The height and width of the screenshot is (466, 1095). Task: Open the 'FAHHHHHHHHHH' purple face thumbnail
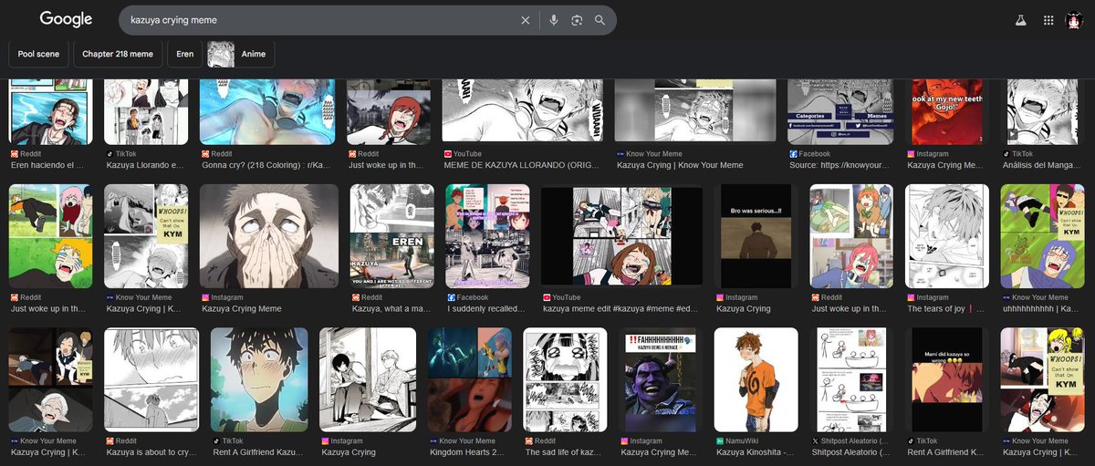coord(661,379)
